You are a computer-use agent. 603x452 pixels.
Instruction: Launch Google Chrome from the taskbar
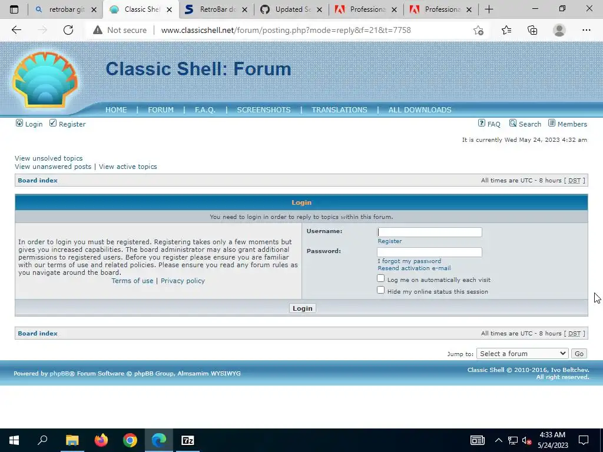click(130, 440)
